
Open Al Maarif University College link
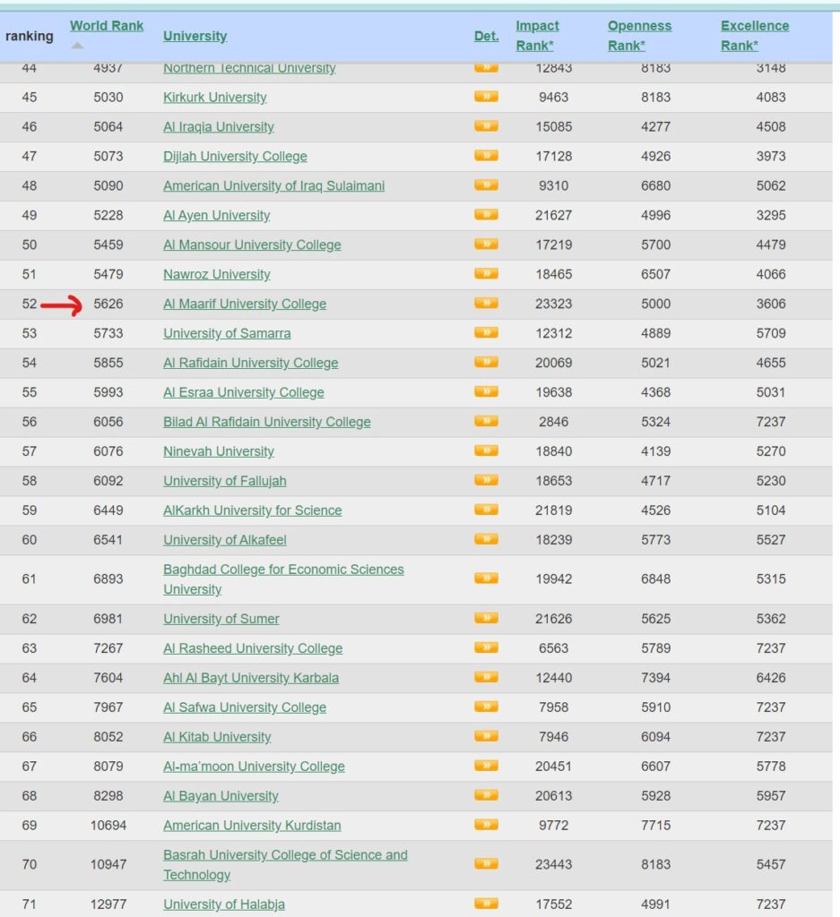(245, 304)
